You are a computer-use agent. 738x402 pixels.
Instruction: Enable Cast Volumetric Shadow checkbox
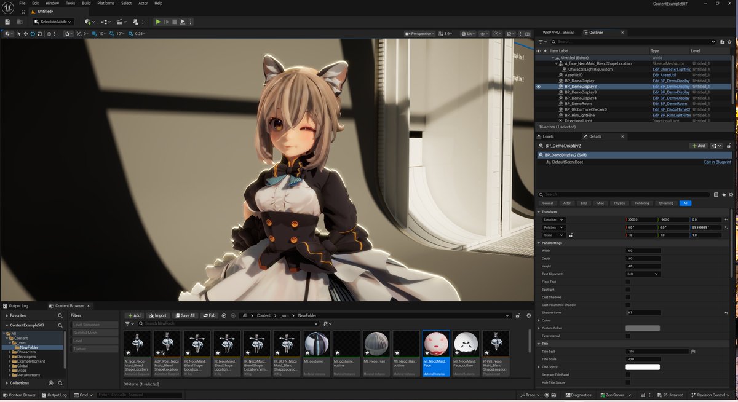tap(628, 305)
